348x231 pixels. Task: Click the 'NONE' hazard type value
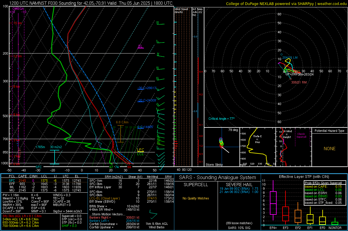(x=329, y=149)
